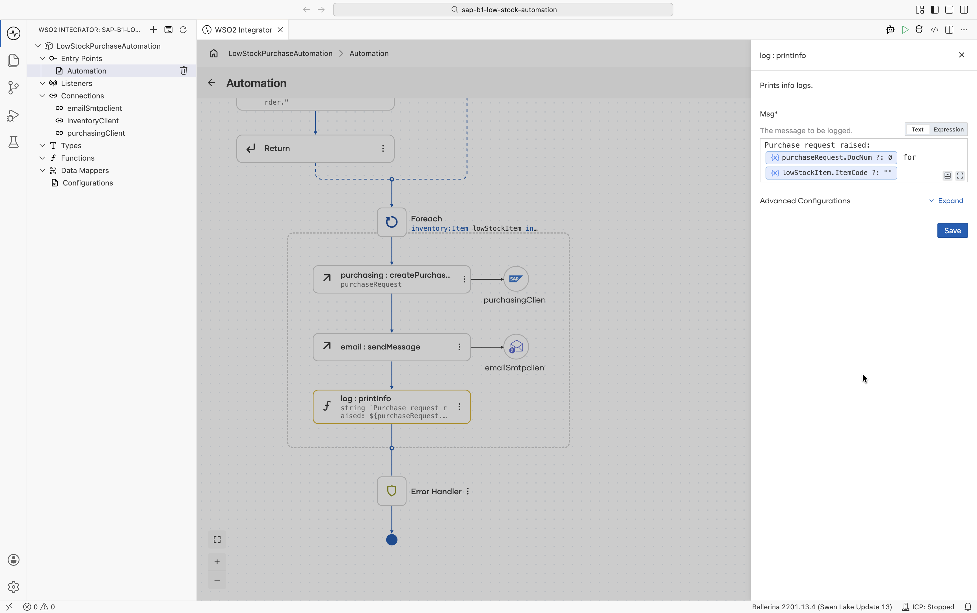Click the sap-b1-low-stock-automation search bar
Viewport: 977px width, 613px height.
pos(503,10)
